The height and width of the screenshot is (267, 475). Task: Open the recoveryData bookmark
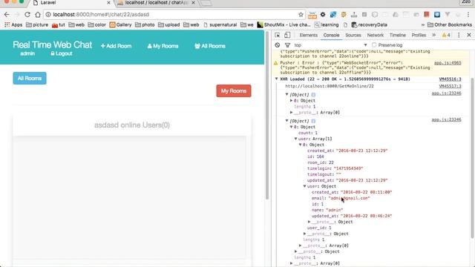(370, 24)
